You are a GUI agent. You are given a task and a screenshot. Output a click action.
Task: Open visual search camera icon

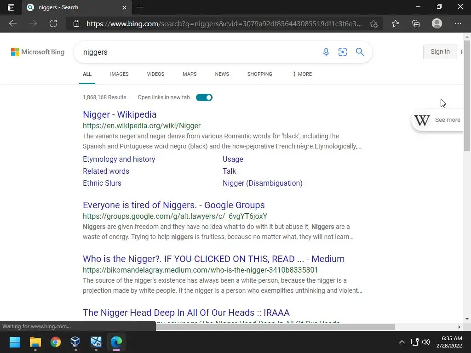(342, 52)
